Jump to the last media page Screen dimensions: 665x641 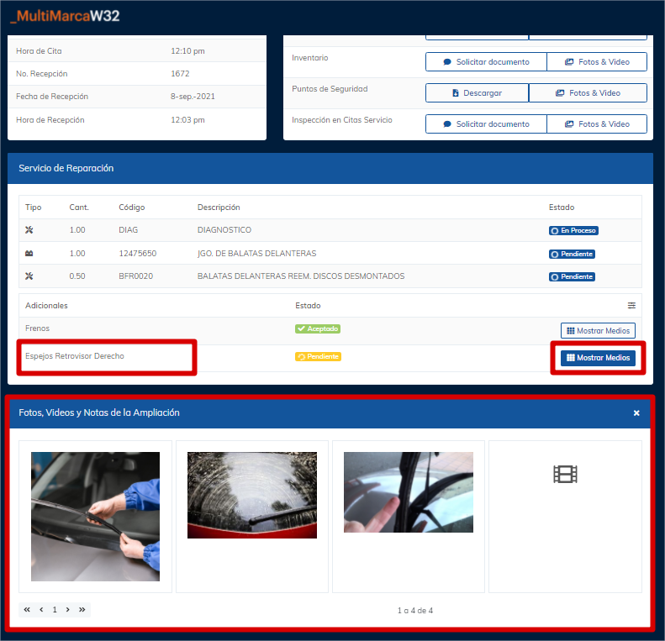tap(82, 610)
